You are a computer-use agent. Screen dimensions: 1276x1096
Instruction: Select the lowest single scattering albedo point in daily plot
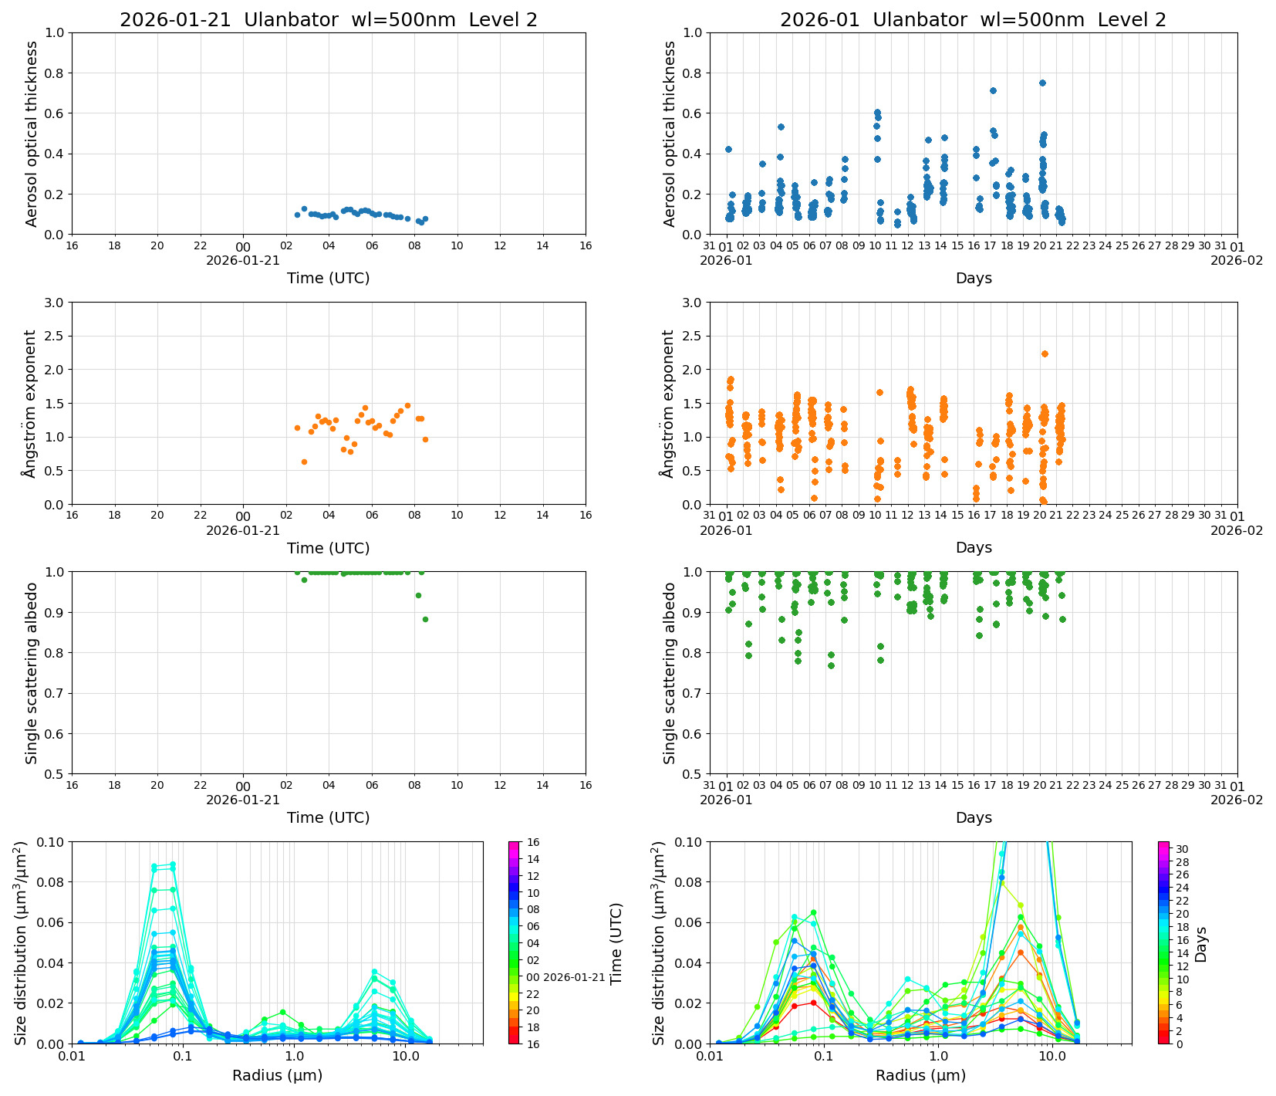(x=425, y=620)
